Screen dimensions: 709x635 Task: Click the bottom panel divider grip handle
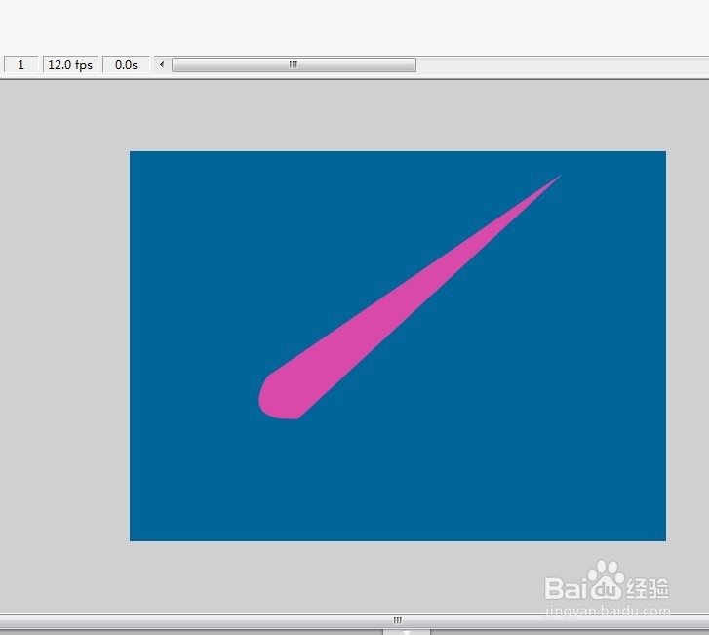398,620
